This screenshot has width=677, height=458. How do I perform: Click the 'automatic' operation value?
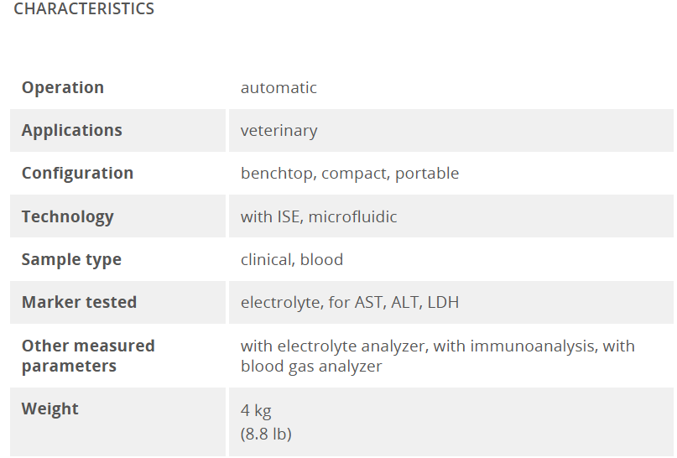(279, 87)
